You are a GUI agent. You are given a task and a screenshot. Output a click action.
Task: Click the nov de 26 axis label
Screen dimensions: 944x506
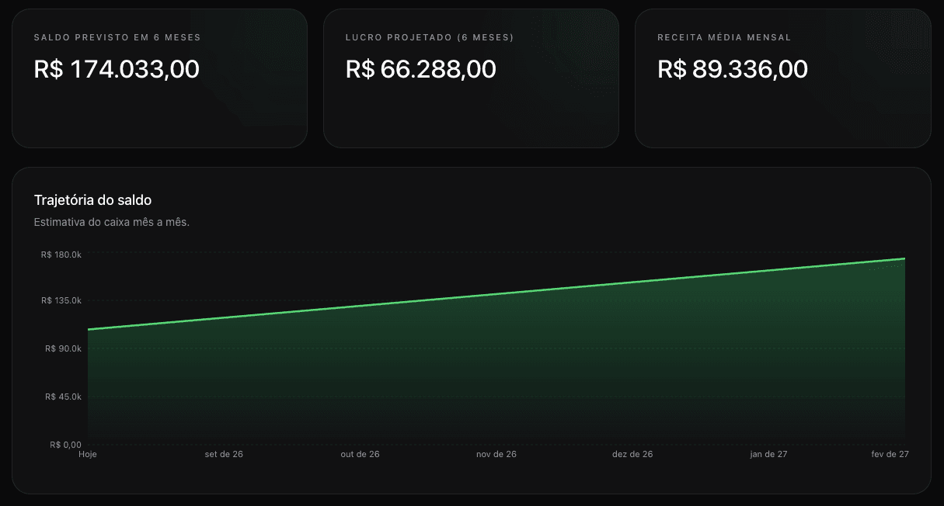pos(496,454)
